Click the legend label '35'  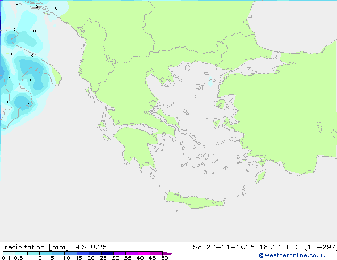tap(128, 258)
